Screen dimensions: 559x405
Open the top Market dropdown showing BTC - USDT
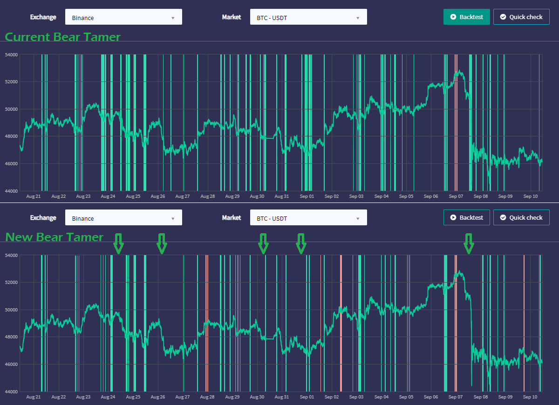pos(308,17)
